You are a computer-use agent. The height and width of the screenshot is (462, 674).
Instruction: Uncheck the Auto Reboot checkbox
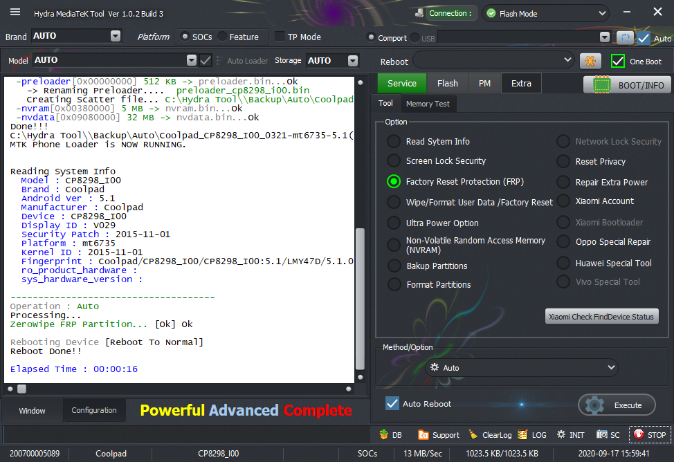(x=392, y=403)
